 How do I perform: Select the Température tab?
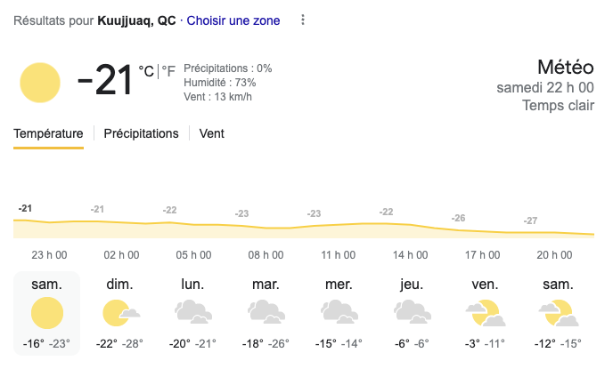click(48, 133)
